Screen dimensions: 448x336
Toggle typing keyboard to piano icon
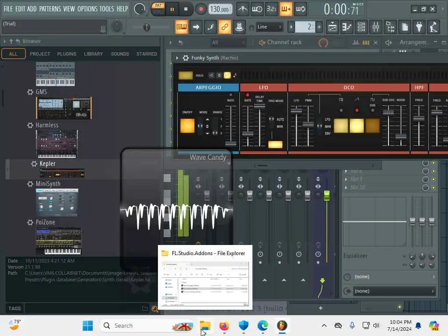(x=182, y=27)
